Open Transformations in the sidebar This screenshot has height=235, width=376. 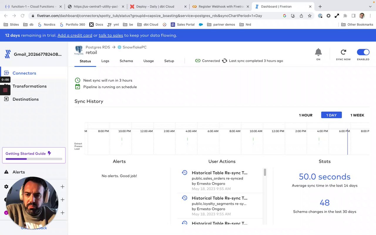click(x=29, y=86)
